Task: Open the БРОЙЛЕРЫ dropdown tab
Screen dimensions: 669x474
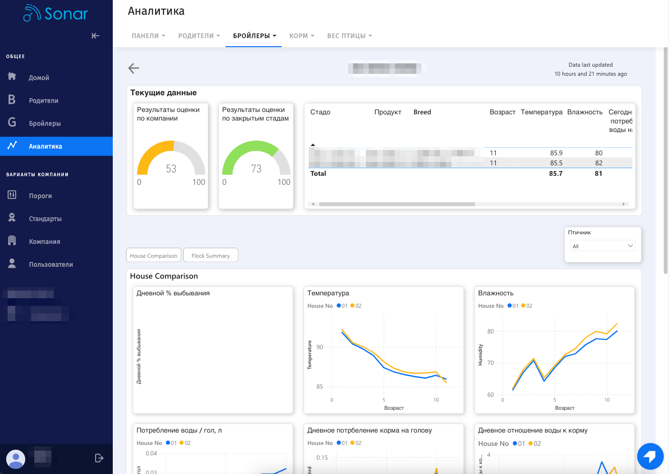Action: [x=254, y=36]
